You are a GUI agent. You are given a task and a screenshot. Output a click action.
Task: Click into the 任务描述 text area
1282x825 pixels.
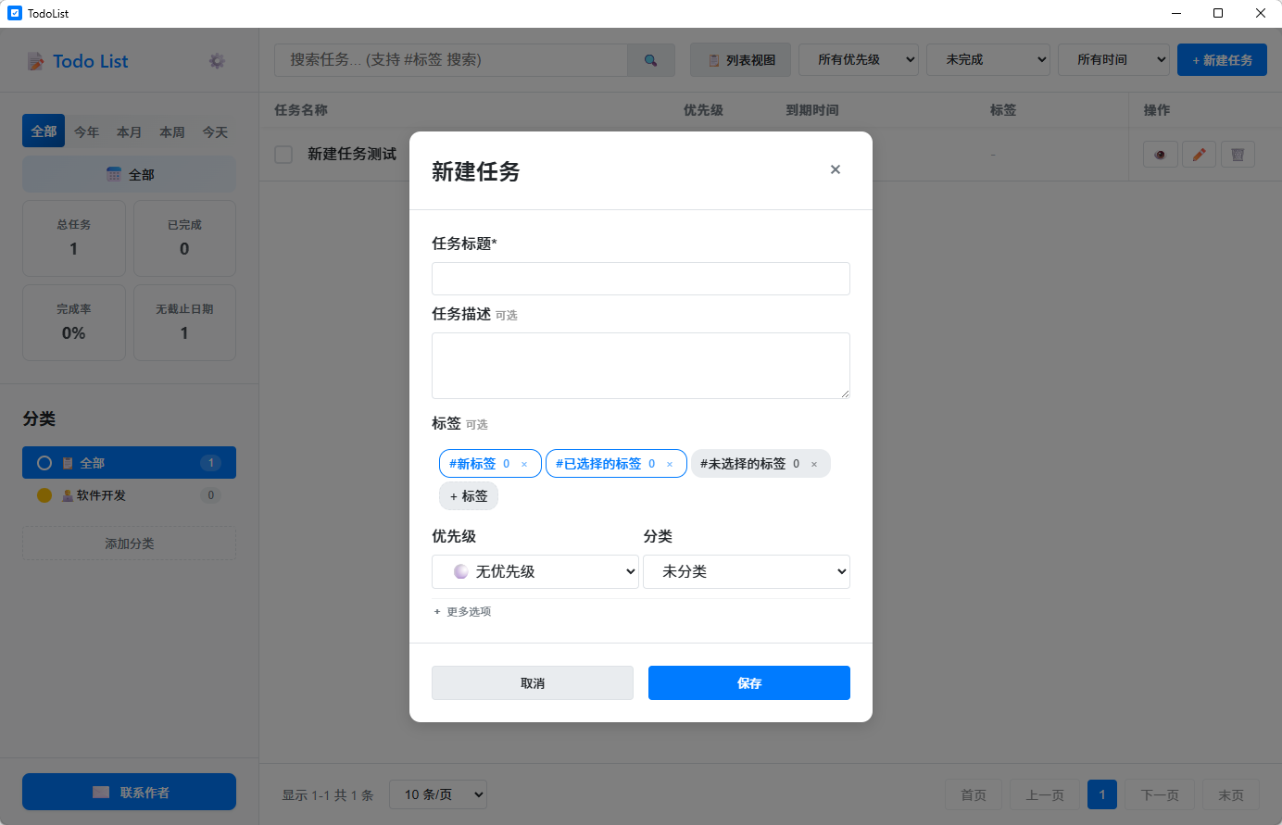[641, 366]
